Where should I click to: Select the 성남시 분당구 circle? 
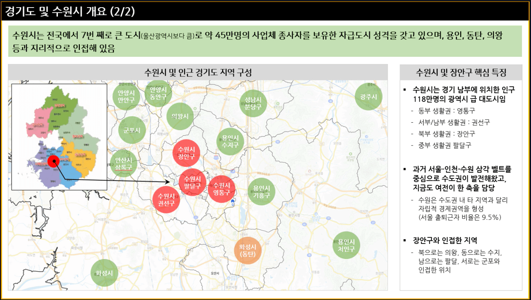[x=253, y=103]
